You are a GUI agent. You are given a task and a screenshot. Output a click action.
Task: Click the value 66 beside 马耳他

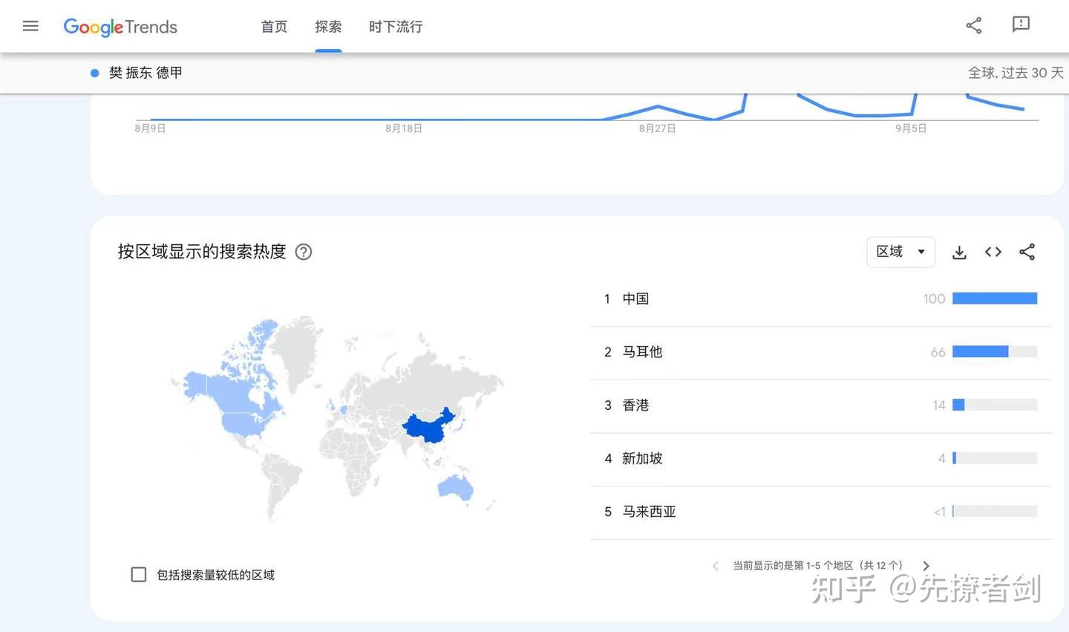(x=938, y=352)
